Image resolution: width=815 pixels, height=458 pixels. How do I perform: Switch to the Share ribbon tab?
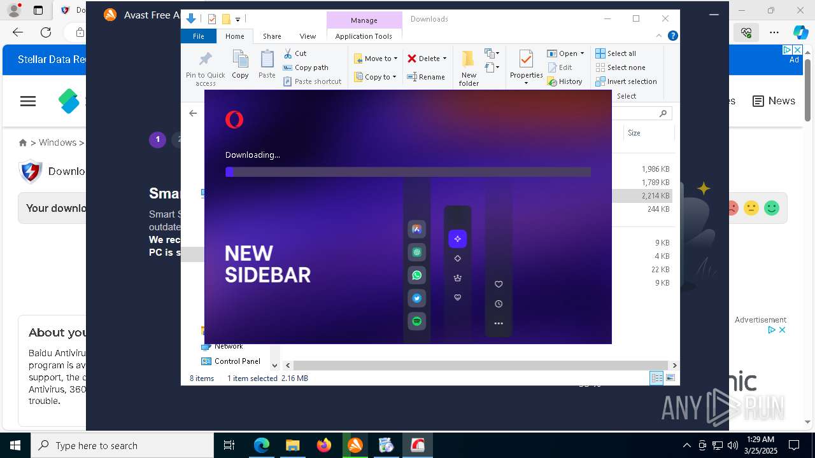click(272, 36)
